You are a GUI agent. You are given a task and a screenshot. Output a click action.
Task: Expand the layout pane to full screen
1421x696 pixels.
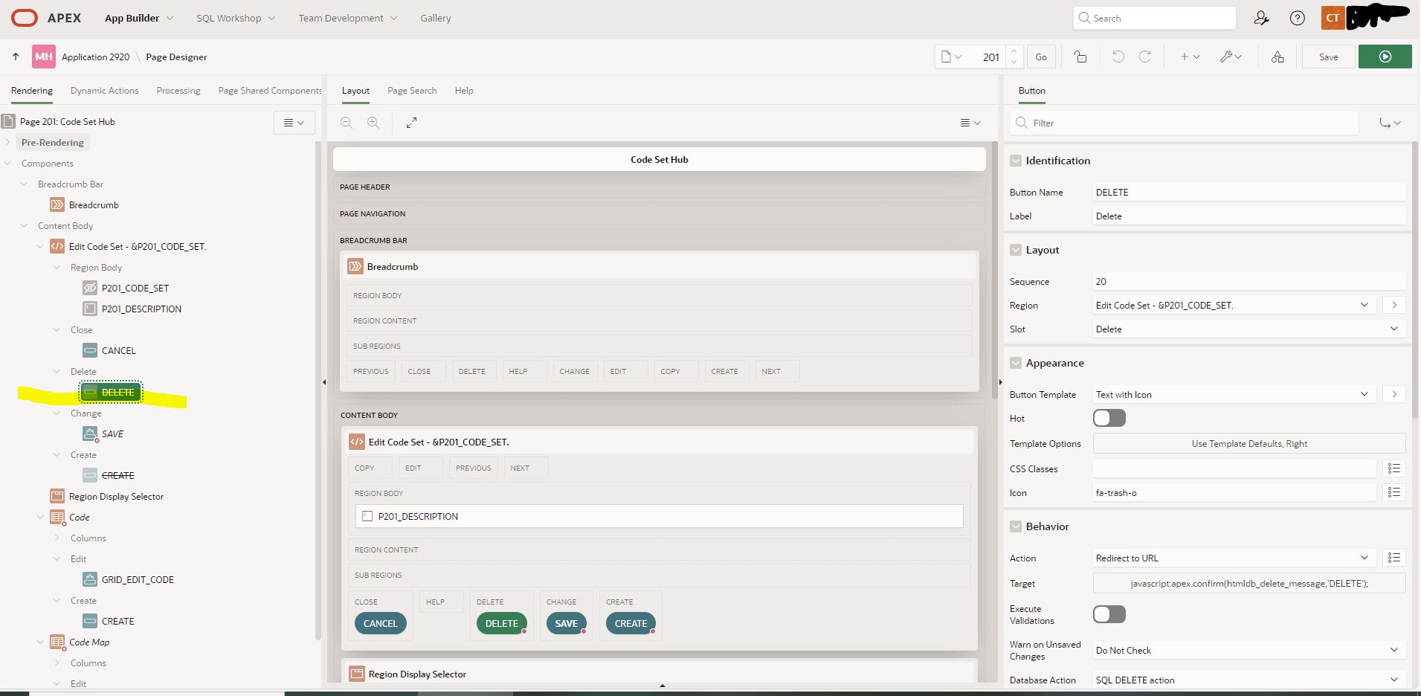tap(411, 123)
